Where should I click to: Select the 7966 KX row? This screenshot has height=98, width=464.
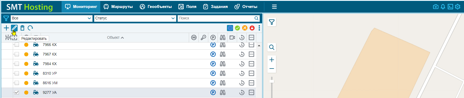[129, 45]
